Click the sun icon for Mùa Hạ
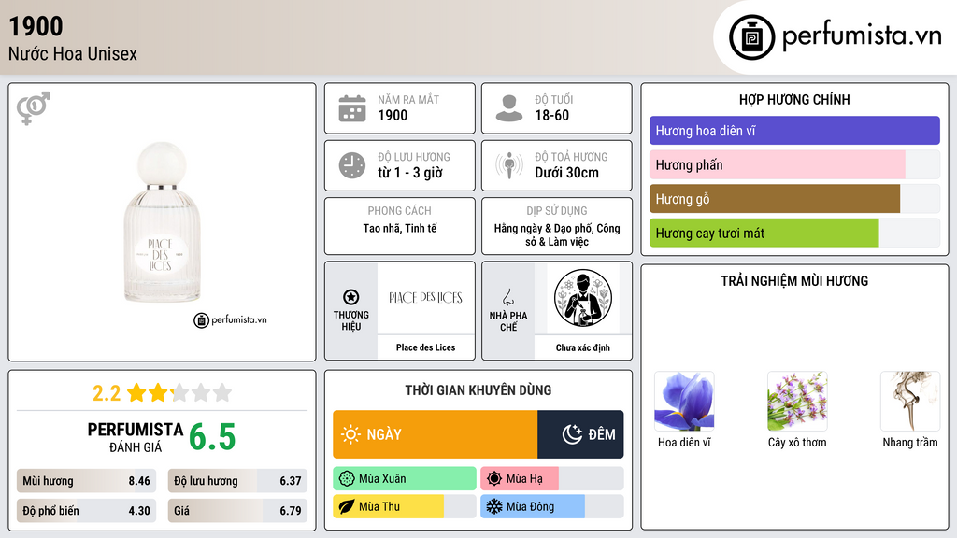957x538 pixels. coord(494,479)
